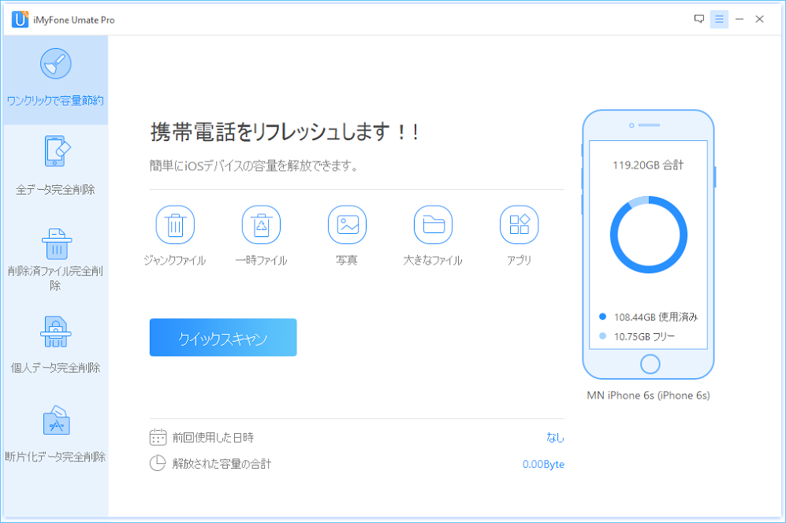Open the hamburger menu in the title bar
This screenshot has width=786, height=523.
pyautogui.click(x=719, y=19)
